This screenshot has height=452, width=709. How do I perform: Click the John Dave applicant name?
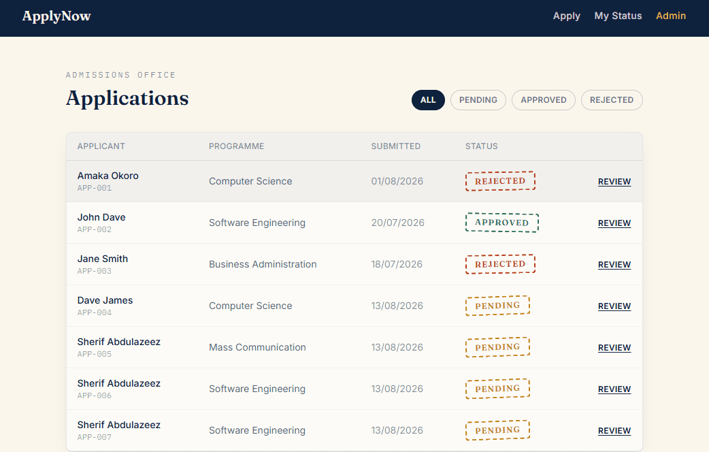(x=101, y=217)
